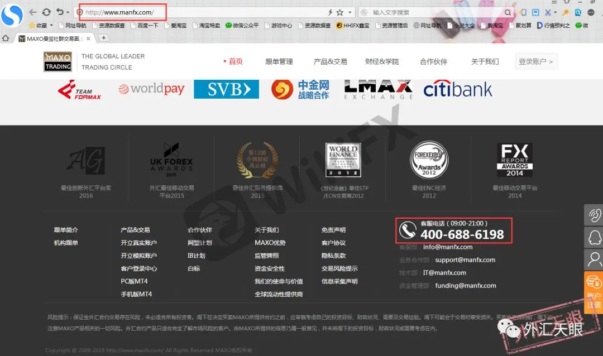Click the phone handset icon beside 400-688-6198

pyautogui.click(x=408, y=230)
